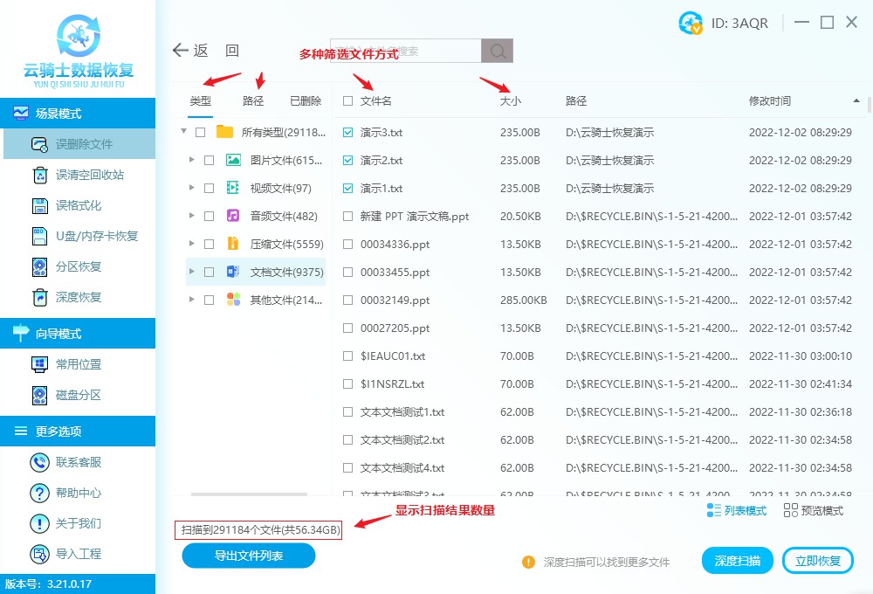Switch to the 已删除 tab

point(306,101)
